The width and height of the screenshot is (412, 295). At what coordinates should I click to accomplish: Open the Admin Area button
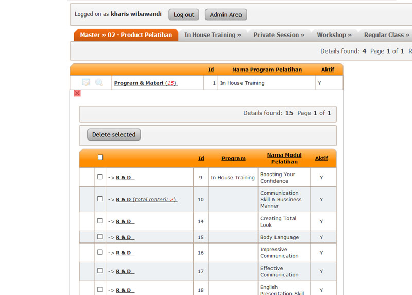pyautogui.click(x=226, y=15)
